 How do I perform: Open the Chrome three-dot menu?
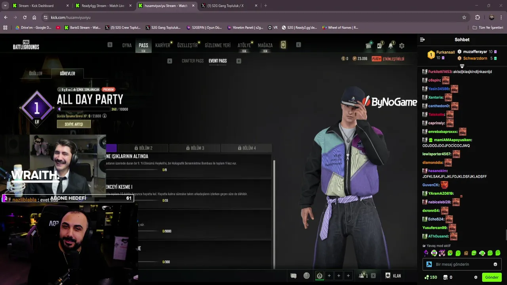tap(501, 17)
